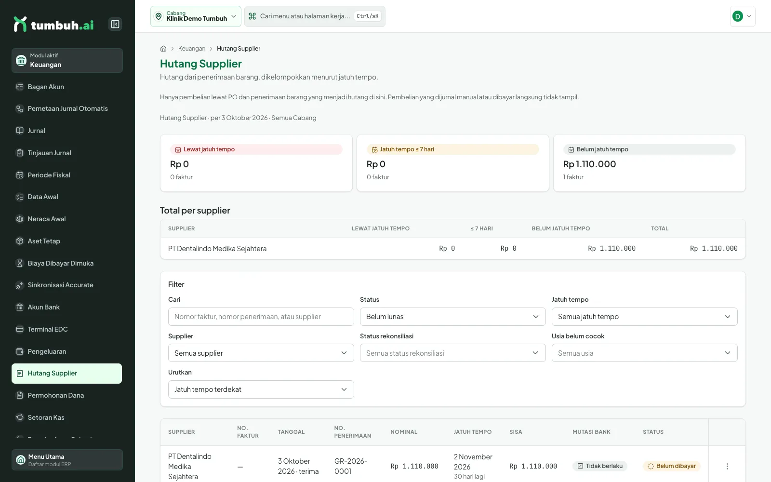Image resolution: width=771 pixels, height=482 pixels.
Task: Expand the Supplier filter dropdown
Action: [261, 353]
